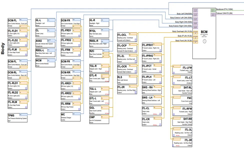Click the Body Left CAN(500k) label
This screenshot has width=244, height=152.
[x=184, y=14]
